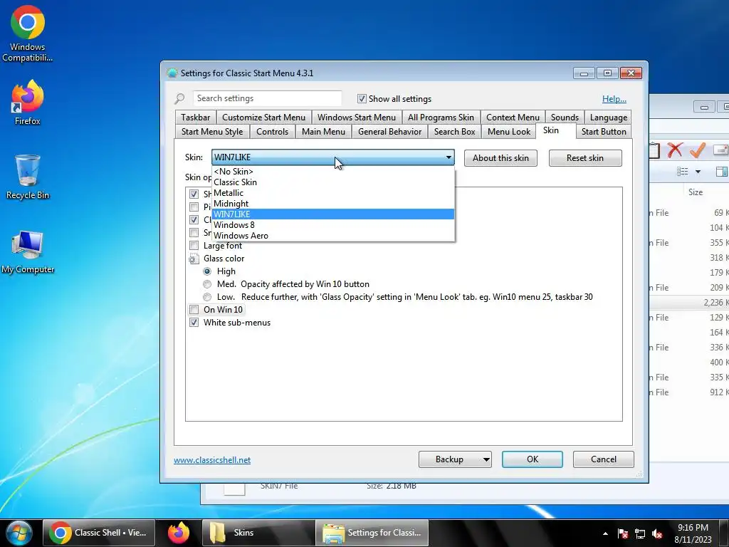Switch to the Context Menu tab
Image resolution: width=729 pixels, height=547 pixels.
tap(513, 118)
